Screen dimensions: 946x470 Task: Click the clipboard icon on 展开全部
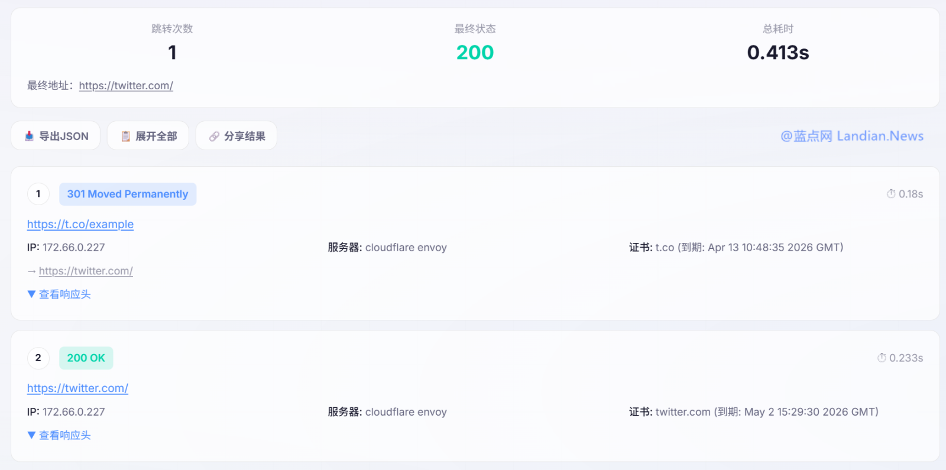tap(125, 137)
